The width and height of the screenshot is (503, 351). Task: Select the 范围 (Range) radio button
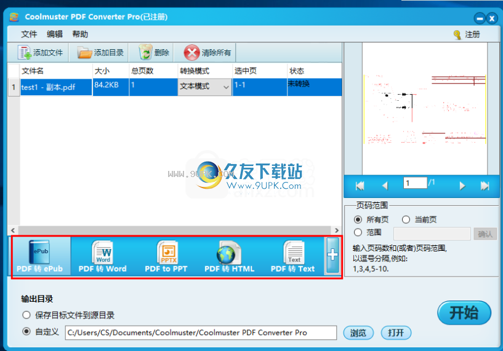coord(358,232)
